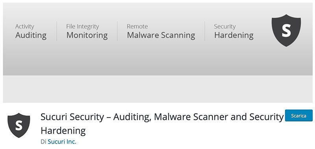
Task: Click the word Hardening in plugin title
Action: 63,131
